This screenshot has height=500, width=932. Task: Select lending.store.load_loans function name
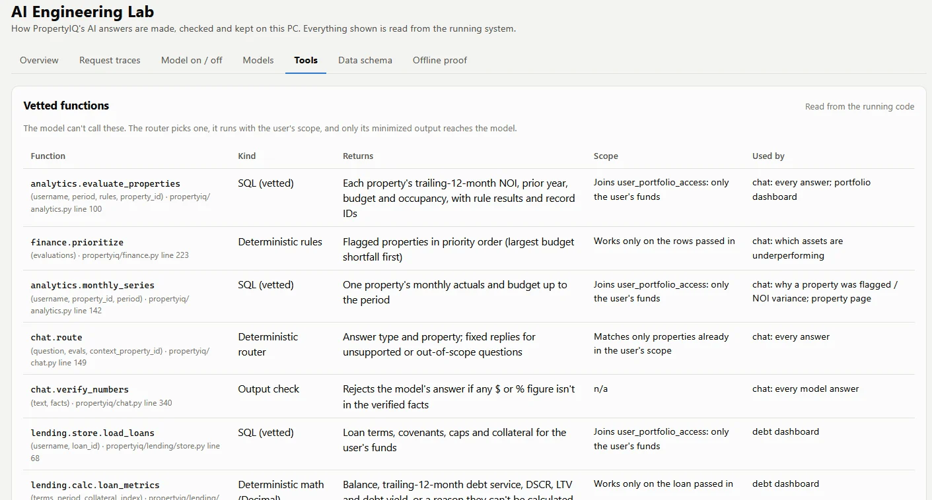point(92,433)
